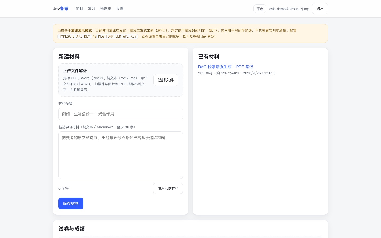The width and height of the screenshot is (381, 238).
Task: Click 填入示例材料 button
Action: (x=168, y=188)
